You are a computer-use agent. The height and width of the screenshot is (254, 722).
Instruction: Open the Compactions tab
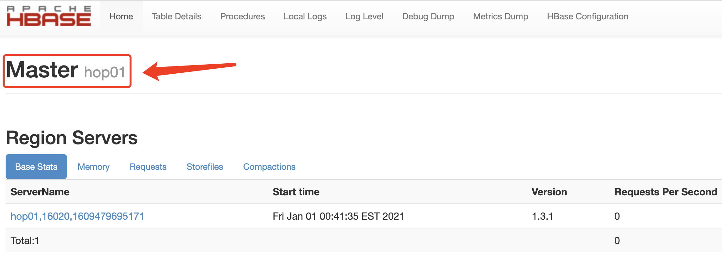click(269, 167)
